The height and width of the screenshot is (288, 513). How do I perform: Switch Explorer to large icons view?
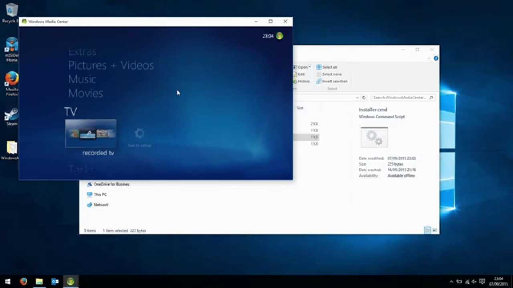click(435, 230)
